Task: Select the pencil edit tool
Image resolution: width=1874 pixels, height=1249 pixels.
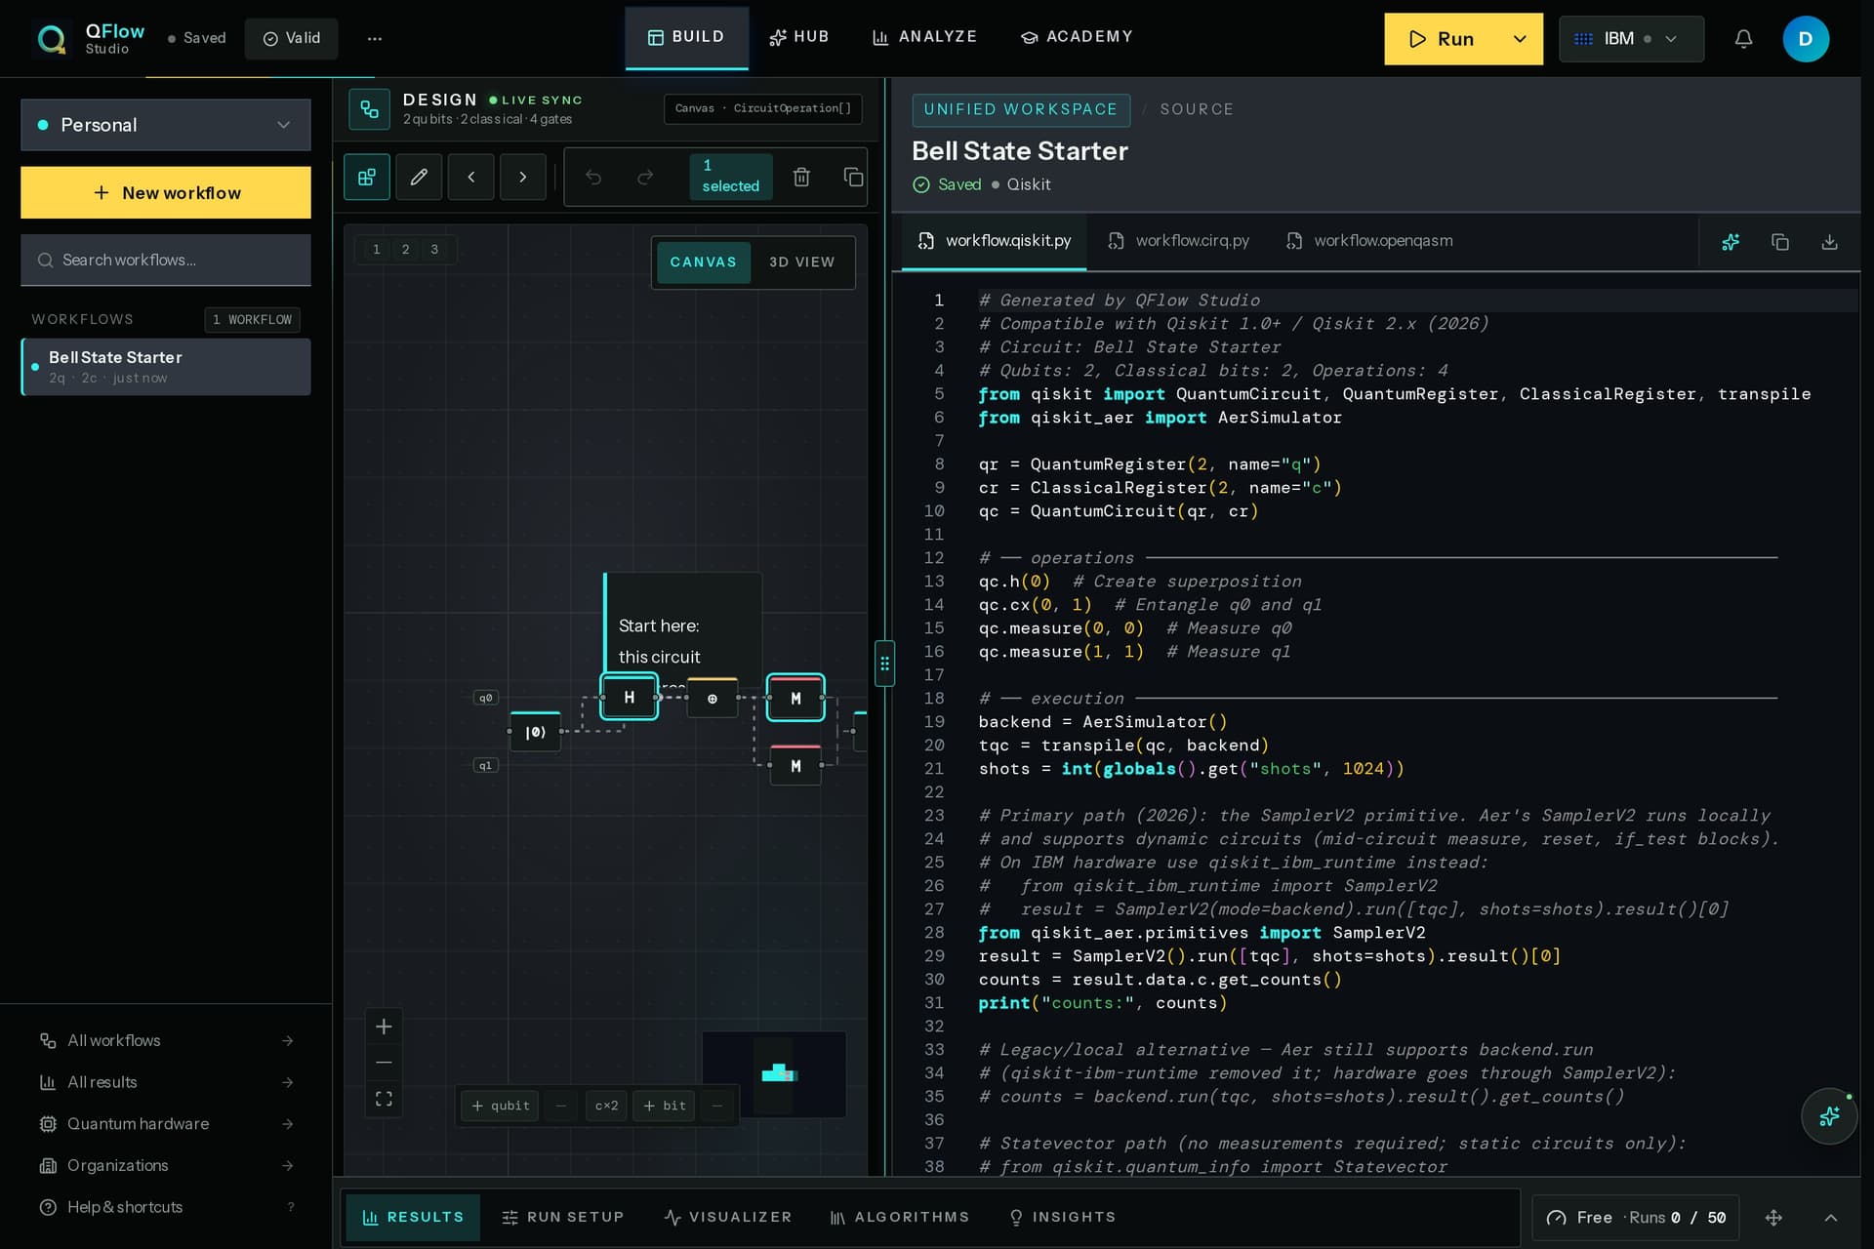Action: (x=419, y=177)
